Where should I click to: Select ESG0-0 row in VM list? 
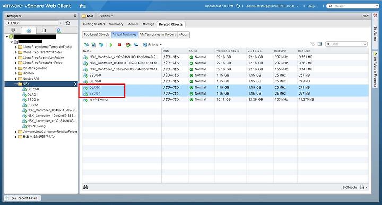225,75
